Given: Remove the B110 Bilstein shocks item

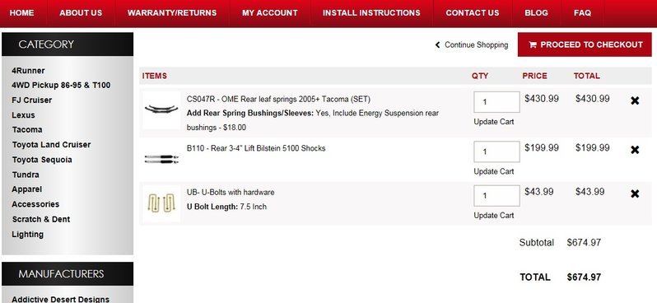Looking at the screenshot, I should click(x=635, y=150).
